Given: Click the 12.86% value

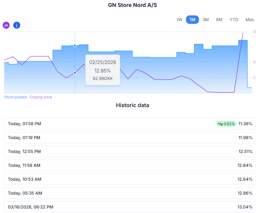Looking at the screenshot, I should (245, 193).
